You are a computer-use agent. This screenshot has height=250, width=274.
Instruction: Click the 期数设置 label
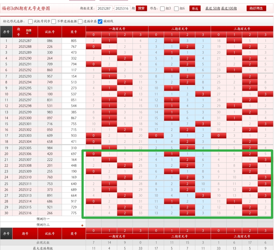(87, 8)
